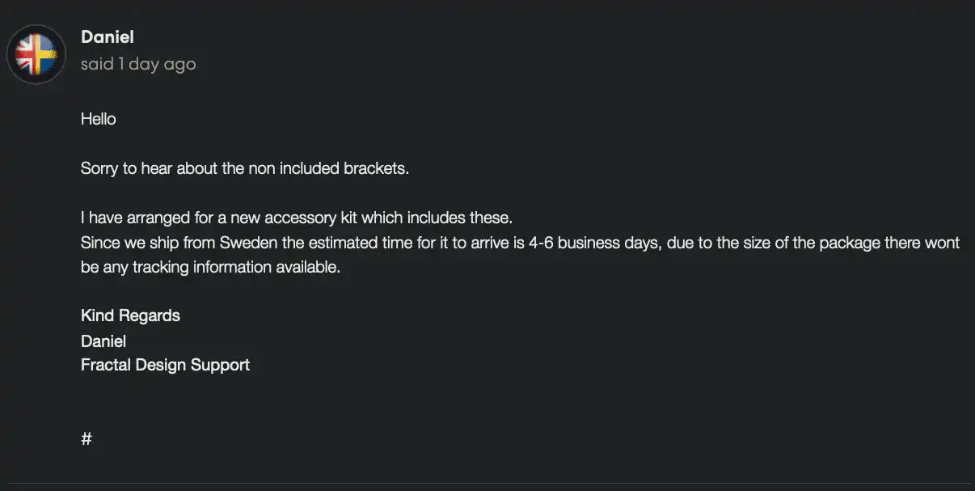
Task: Open the Daniel author name at top
Action: coord(108,36)
